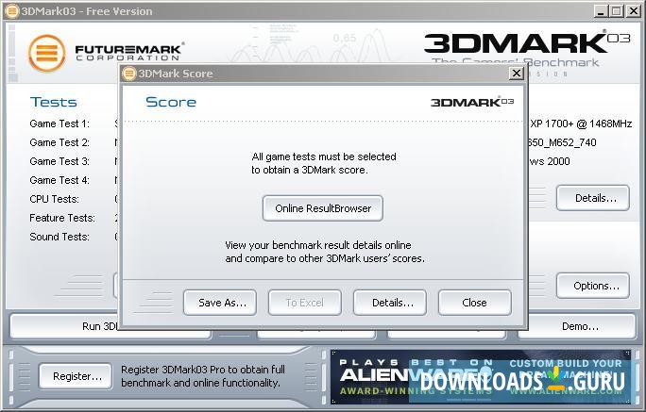Image resolution: width=646 pixels, height=412 pixels.
Task: Click the Futuremark orange logo
Action: click(46, 54)
